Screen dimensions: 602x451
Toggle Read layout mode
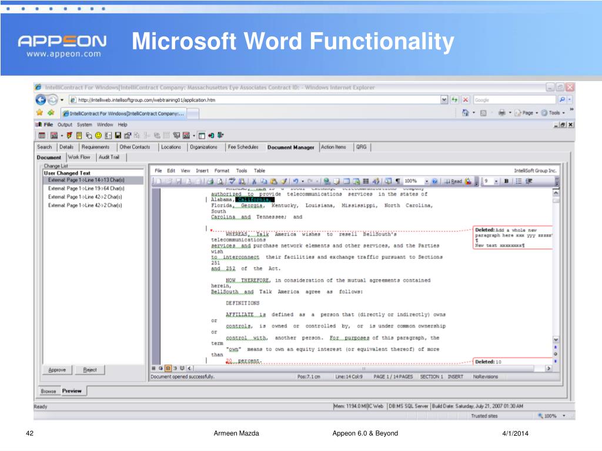pos(453,181)
